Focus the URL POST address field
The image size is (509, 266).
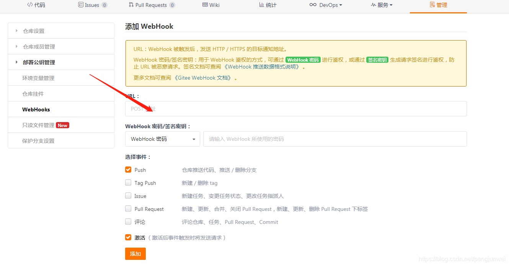click(x=296, y=109)
